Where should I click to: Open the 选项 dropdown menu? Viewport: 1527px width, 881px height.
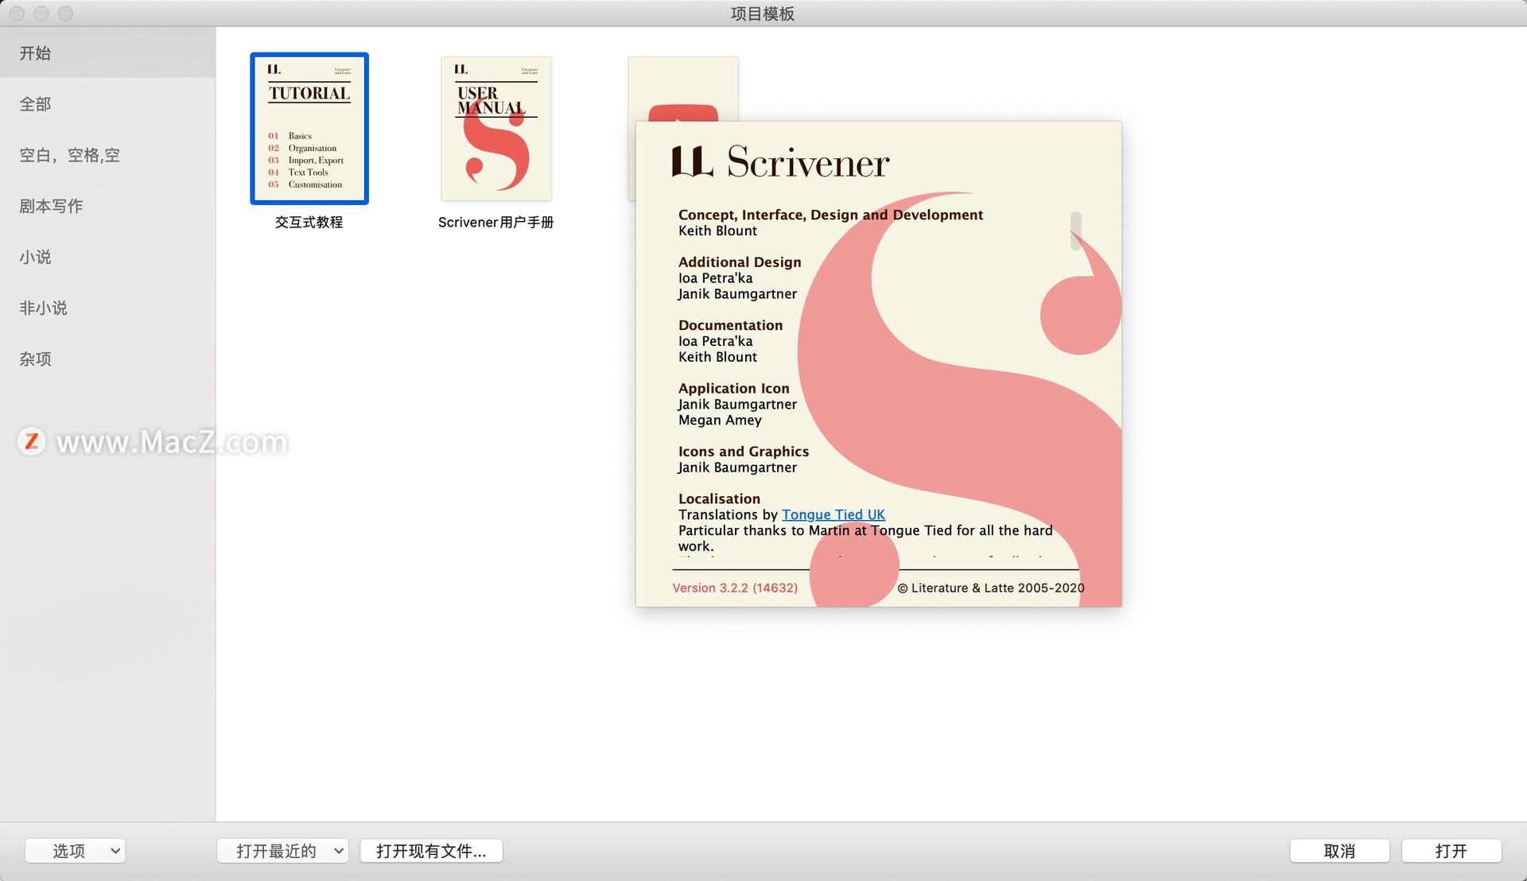[x=76, y=851]
